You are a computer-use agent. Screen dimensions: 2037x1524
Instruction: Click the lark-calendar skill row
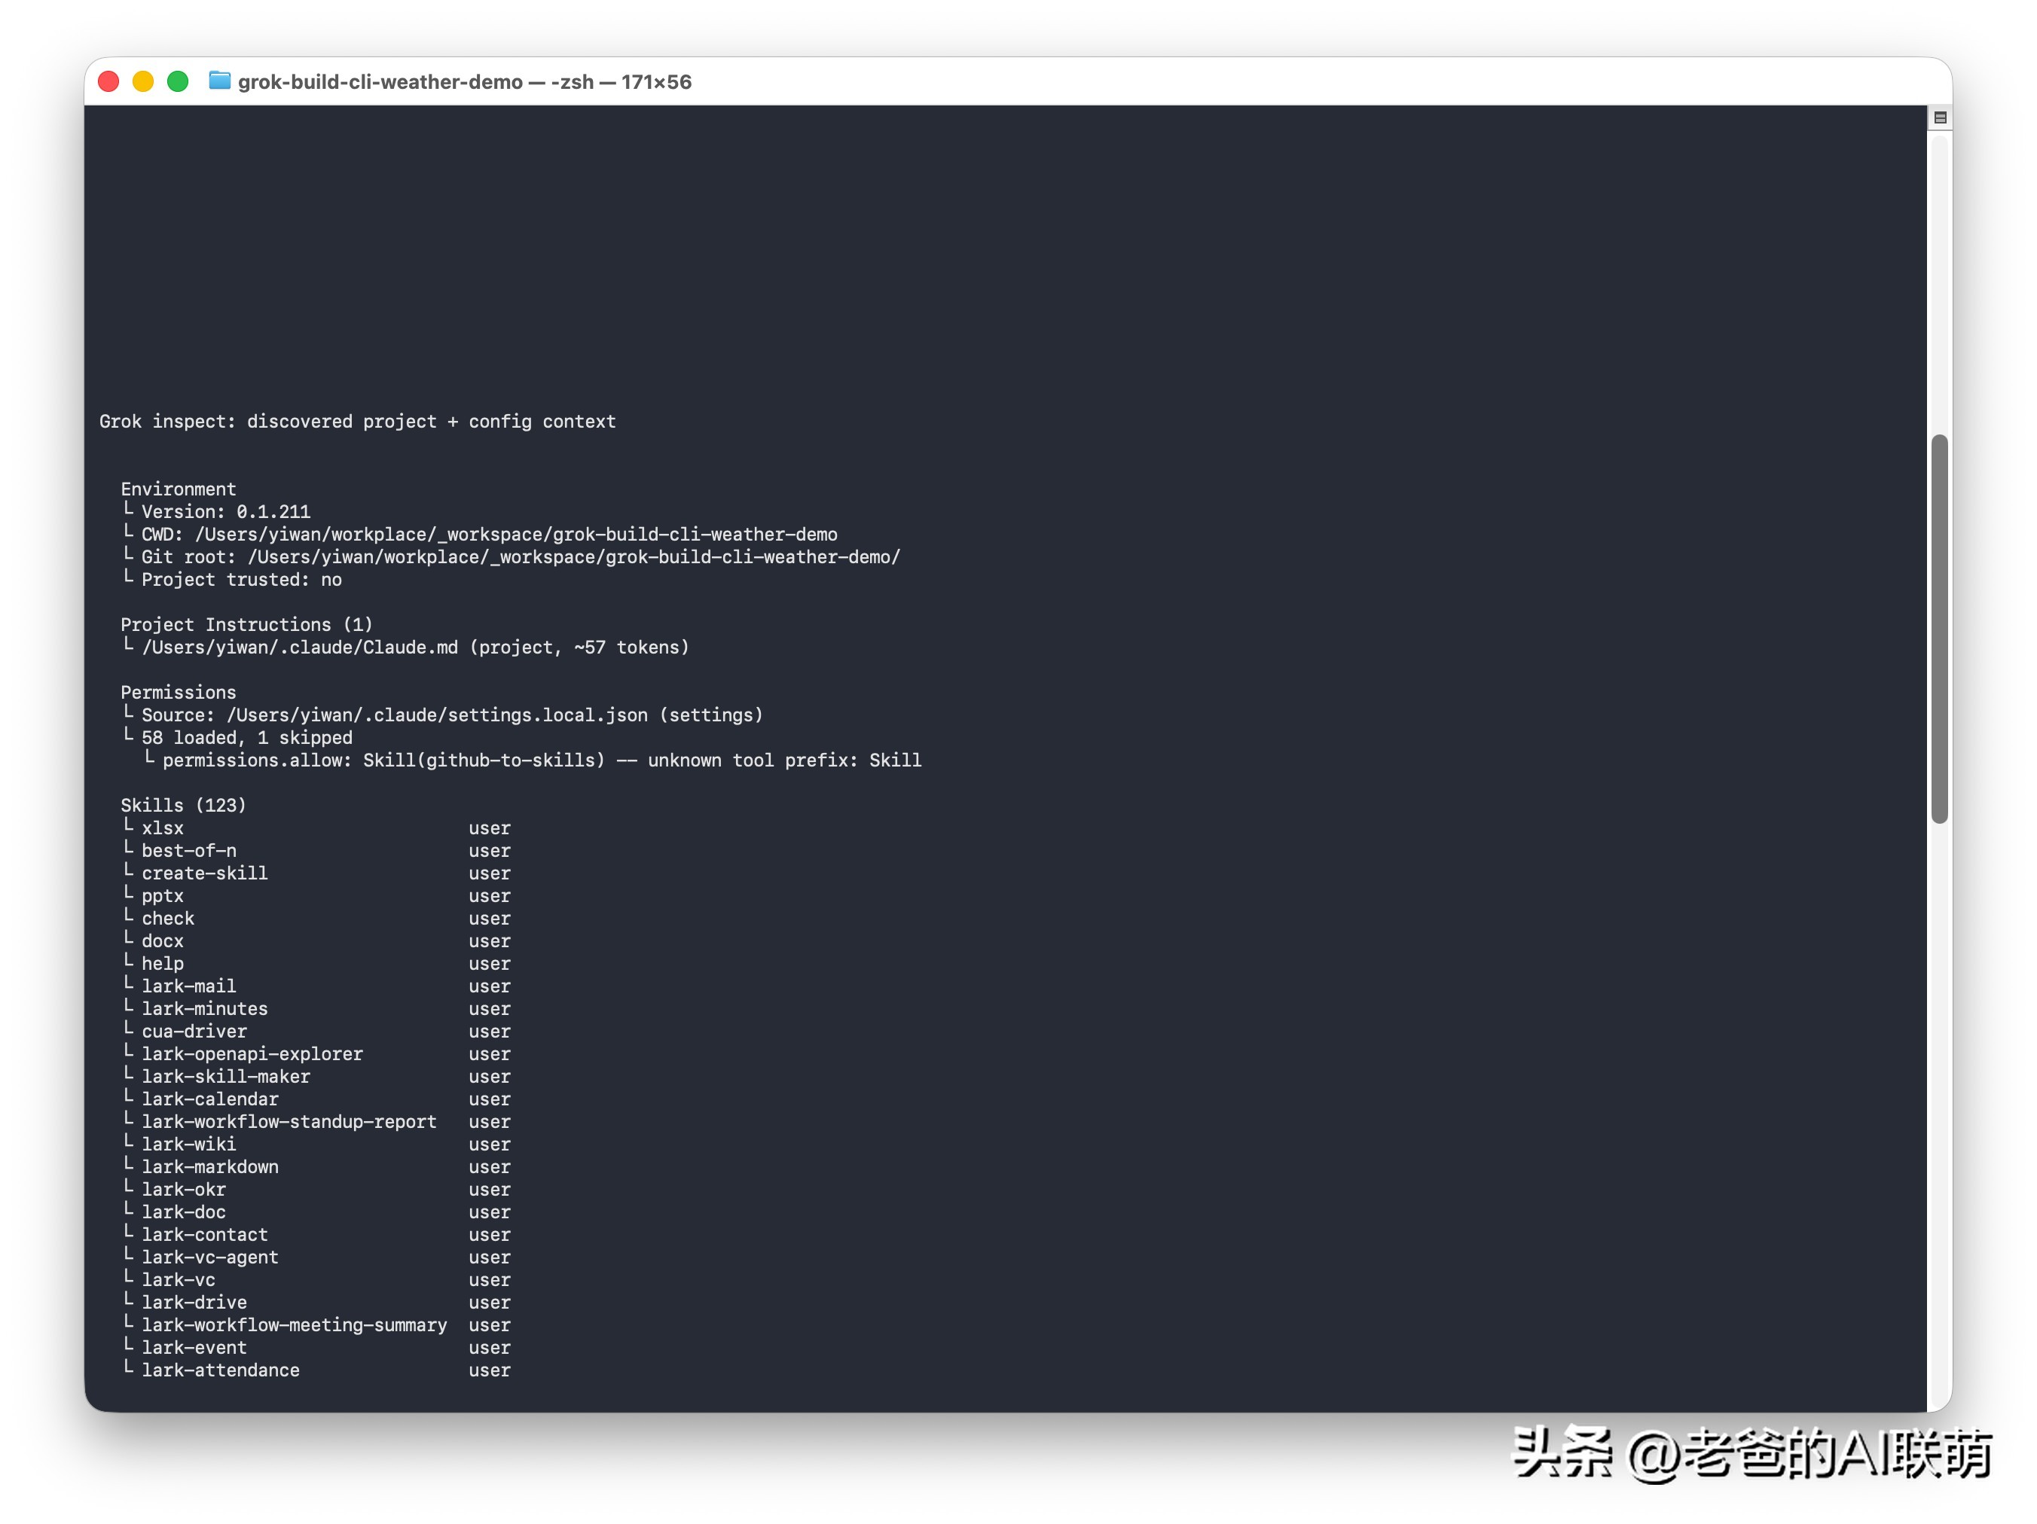[x=317, y=1099]
